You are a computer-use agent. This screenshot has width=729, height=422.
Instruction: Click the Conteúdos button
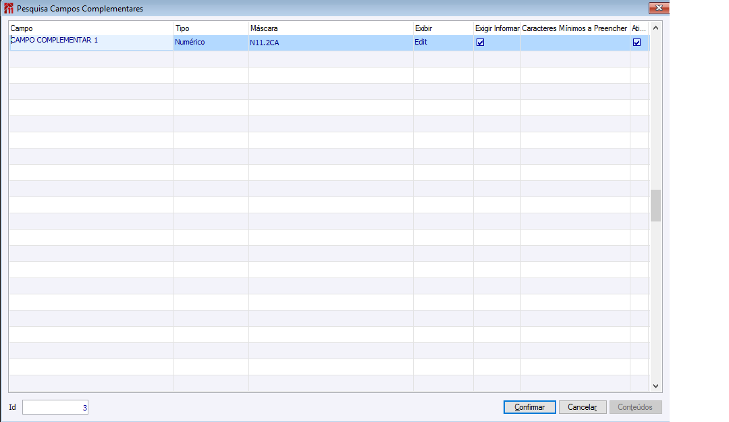[x=636, y=407]
